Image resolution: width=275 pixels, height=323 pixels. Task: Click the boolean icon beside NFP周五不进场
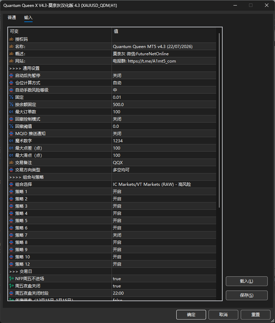[11, 279]
